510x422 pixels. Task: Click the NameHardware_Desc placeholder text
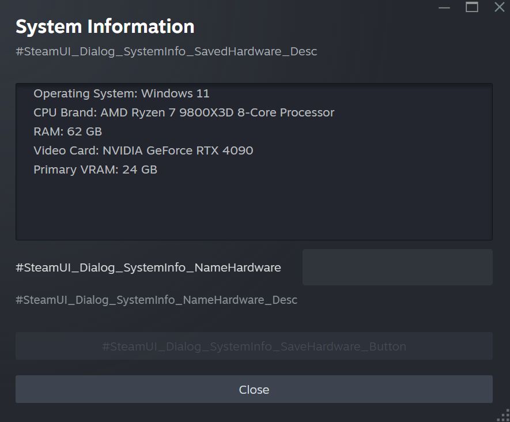click(x=156, y=300)
